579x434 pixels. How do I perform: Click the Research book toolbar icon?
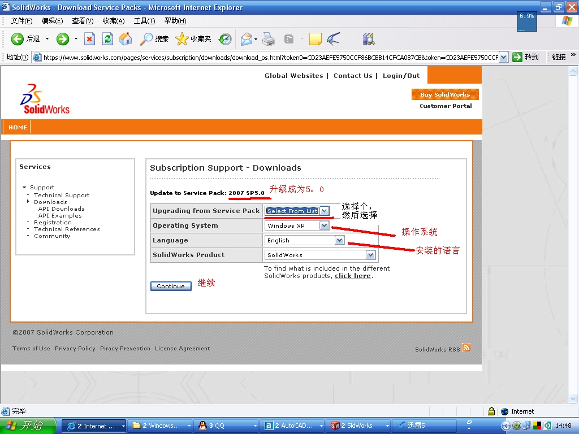tap(369, 39)
